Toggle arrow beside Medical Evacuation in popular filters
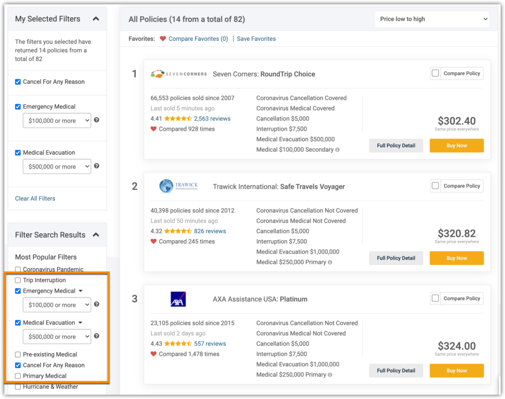505x399 pixels. pos(80,323)
